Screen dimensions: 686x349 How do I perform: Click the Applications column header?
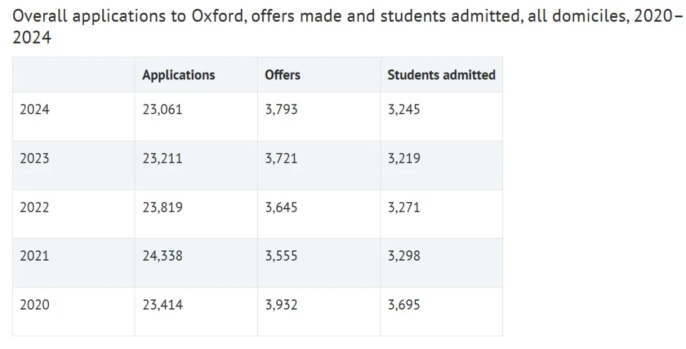(x=178, y=75)
